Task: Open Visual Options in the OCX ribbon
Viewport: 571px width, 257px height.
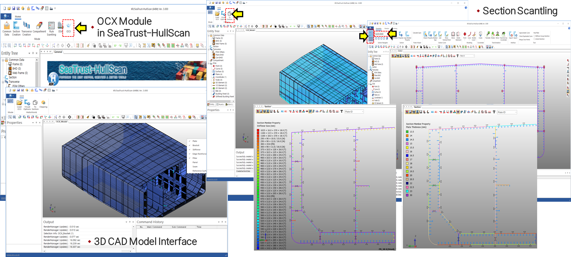Action: point(27,105)
